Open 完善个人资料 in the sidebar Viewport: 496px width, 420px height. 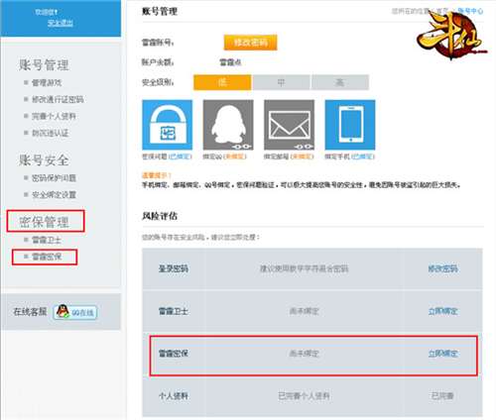54,116
